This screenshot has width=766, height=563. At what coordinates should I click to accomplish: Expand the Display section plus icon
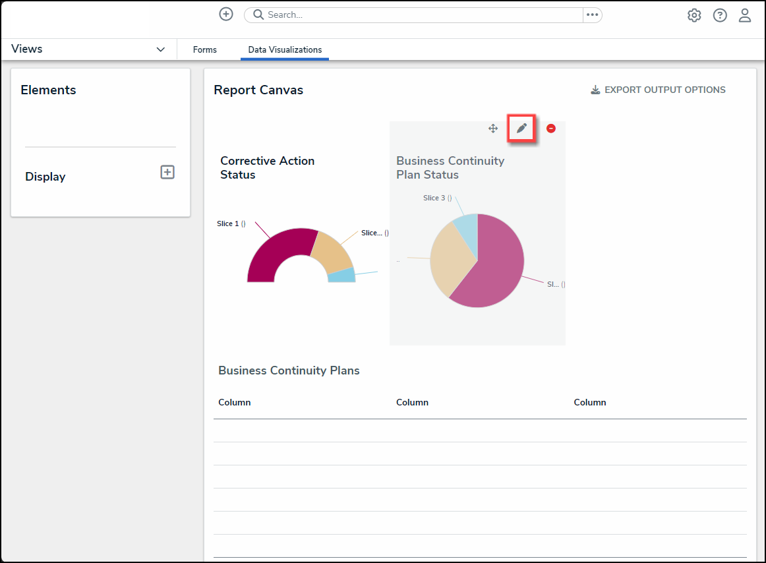167,172
